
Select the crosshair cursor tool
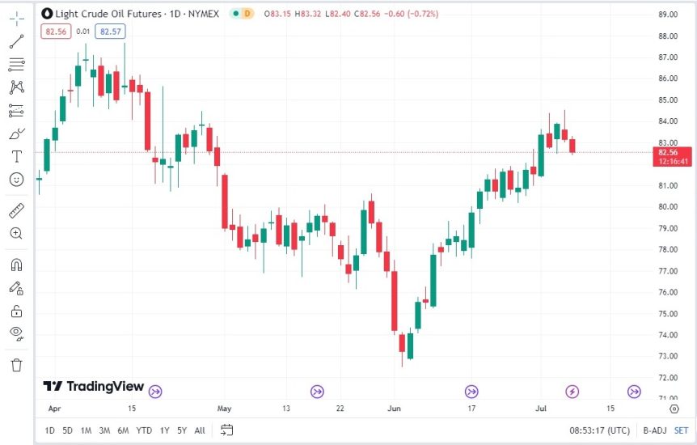(x=16, y=19)
